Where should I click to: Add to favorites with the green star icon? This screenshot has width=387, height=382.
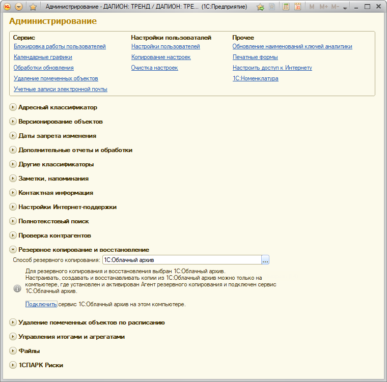[260, 7]
